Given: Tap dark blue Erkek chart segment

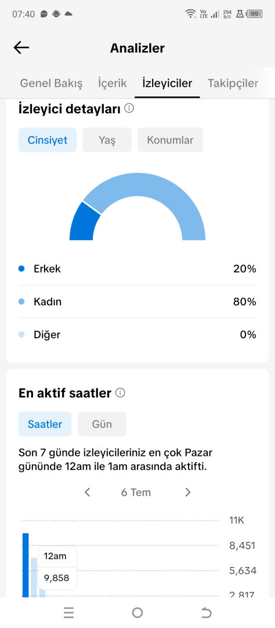Looking at the screenshot, I should coord(83,222).
